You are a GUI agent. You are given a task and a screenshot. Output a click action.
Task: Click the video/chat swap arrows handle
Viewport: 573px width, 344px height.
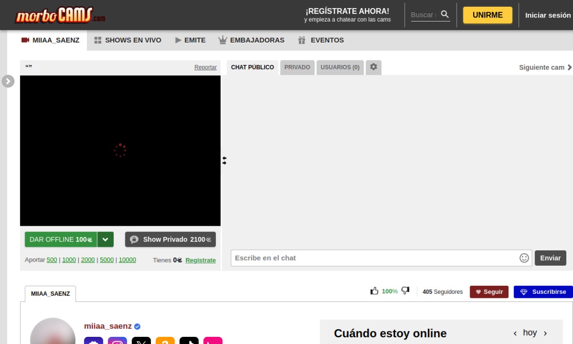[x=224, y=160]
